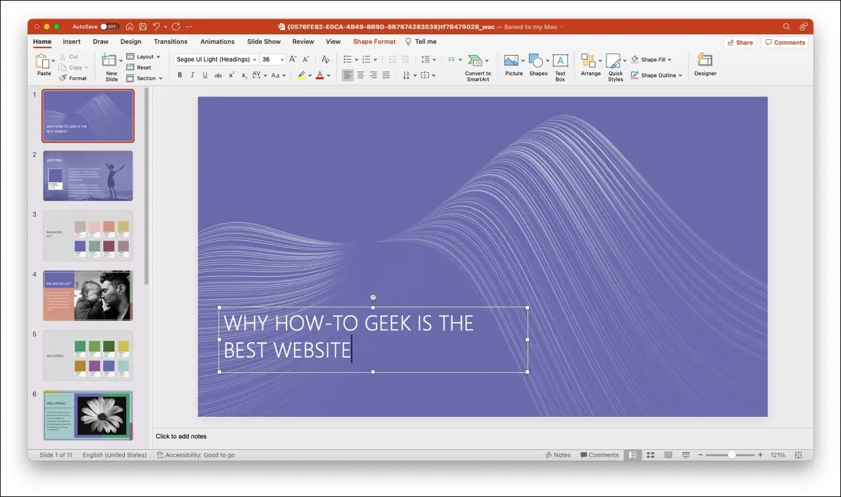Justify the text
The height and width of the screenshot is (497, 841).
[x=386, y=76]
